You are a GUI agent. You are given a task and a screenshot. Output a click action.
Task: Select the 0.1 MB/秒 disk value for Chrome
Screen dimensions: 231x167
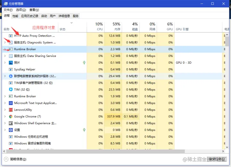coord(131,116)
